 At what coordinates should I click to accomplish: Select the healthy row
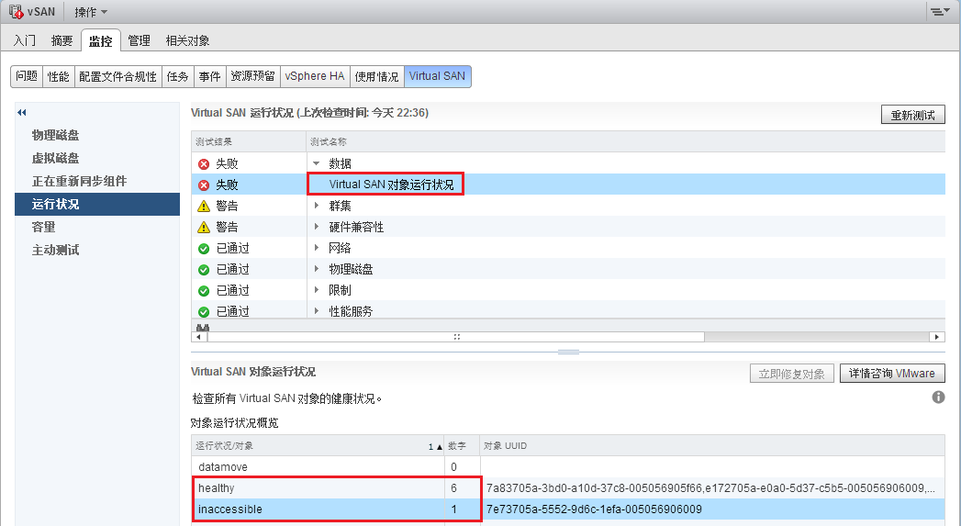(x=568, y=488)
